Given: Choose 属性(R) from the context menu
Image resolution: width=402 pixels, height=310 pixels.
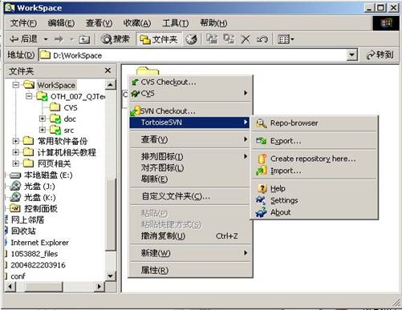Looking at the screenshot, I should click(190, 270).
